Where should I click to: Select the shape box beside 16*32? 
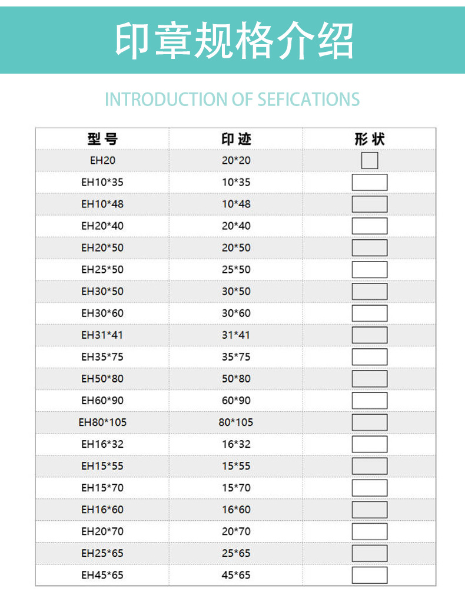[370, 444]
